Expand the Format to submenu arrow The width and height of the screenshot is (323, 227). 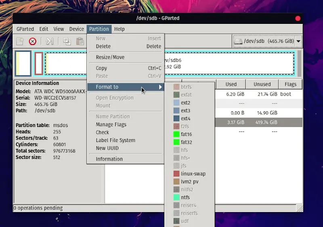(160, 87)
